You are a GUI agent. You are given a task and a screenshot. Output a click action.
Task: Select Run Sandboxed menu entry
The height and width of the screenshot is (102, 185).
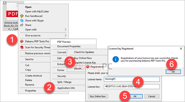tap(34, 16)
